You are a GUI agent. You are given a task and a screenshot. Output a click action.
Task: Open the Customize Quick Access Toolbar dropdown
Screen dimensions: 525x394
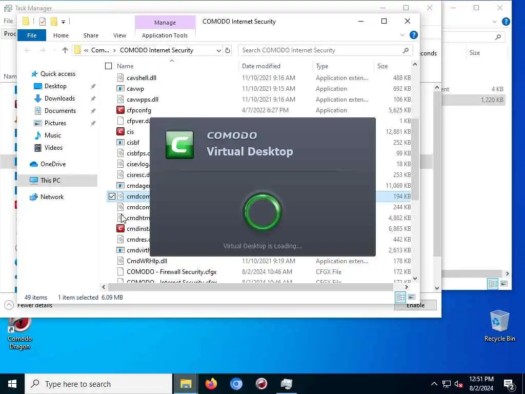63,22
